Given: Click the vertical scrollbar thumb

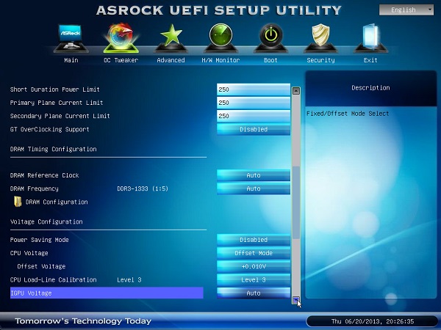Looking at the screenshot, I should click(x=296, y=202).
